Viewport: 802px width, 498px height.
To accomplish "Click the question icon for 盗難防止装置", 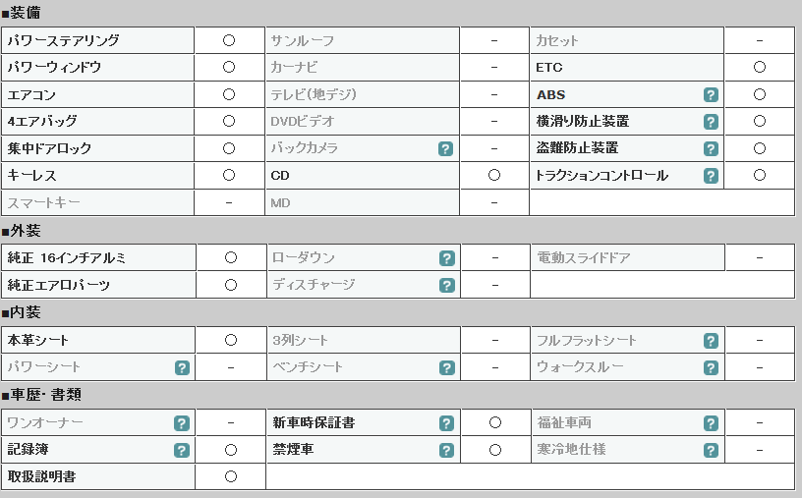I will tap(711, 148).
